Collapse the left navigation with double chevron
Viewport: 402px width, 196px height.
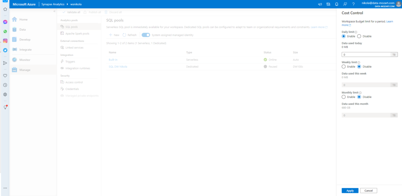(x=54, y=11)
